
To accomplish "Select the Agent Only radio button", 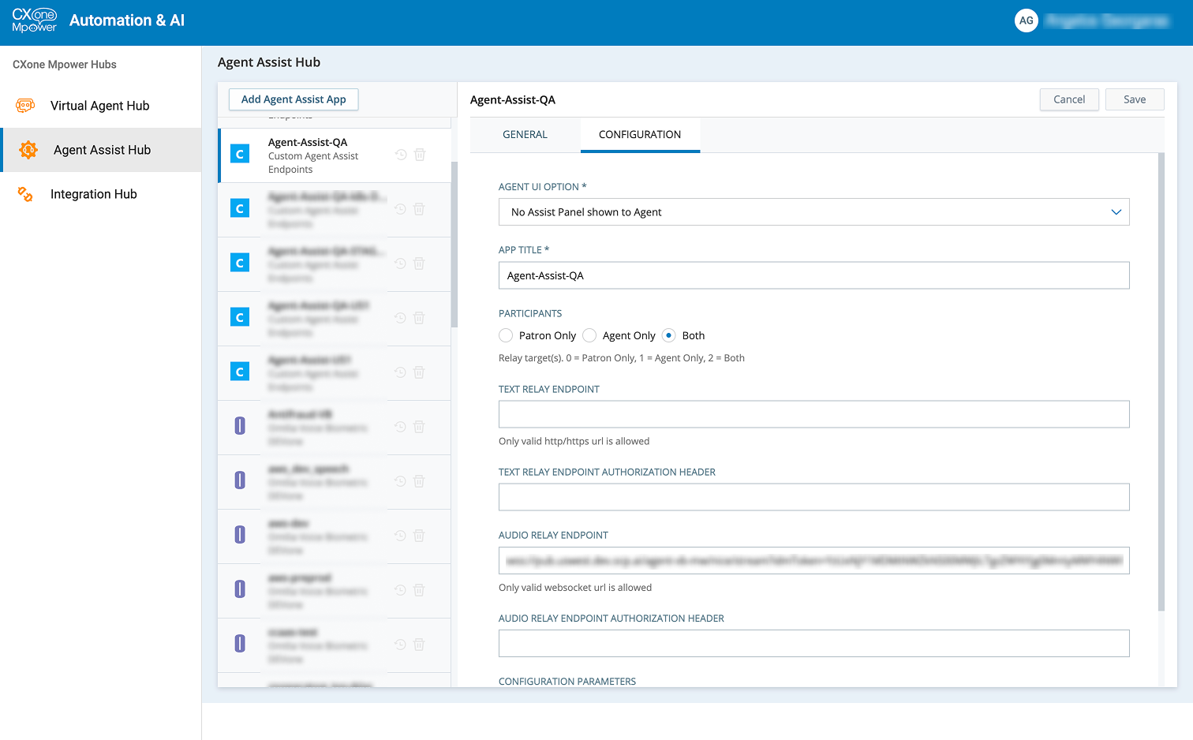I will 589,336.
